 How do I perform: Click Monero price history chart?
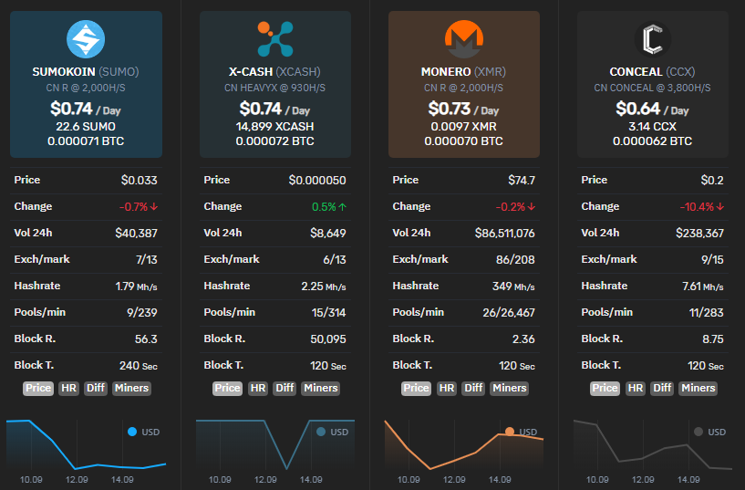(464, 446)
